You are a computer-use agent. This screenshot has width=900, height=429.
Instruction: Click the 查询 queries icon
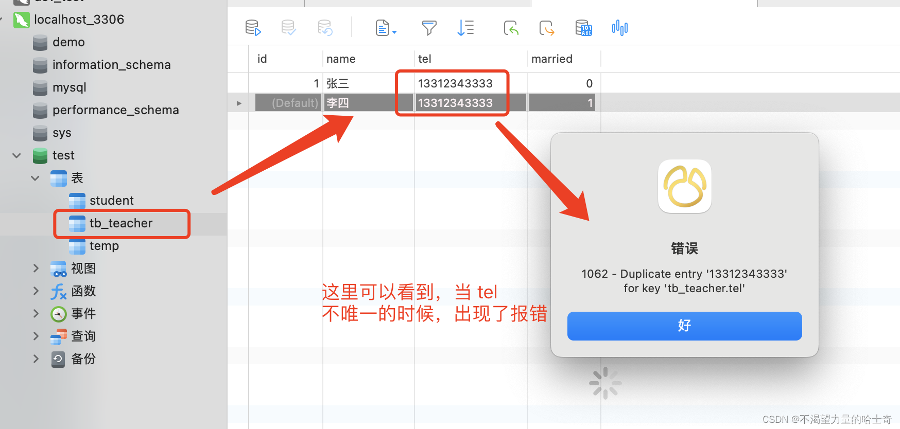58,336
